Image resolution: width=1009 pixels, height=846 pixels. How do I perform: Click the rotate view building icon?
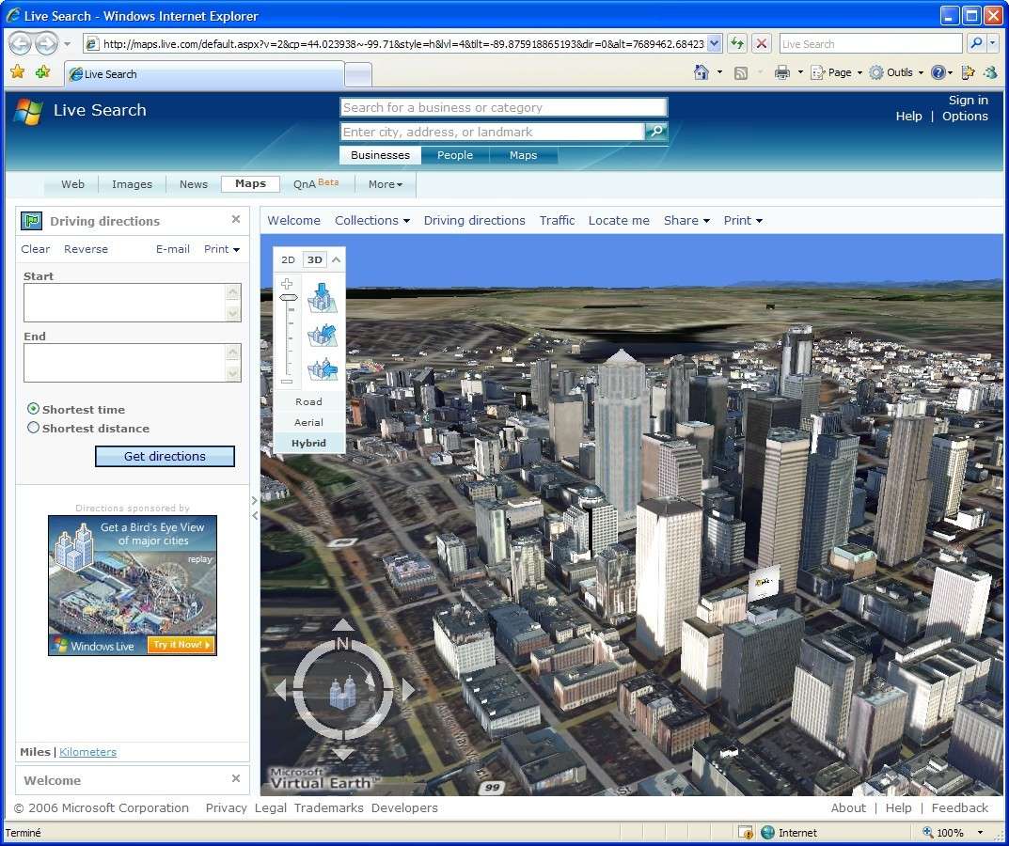323,370
